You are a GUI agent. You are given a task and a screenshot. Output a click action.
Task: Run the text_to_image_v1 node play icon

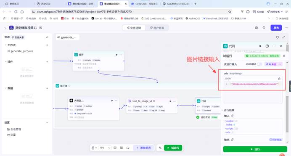170,101
